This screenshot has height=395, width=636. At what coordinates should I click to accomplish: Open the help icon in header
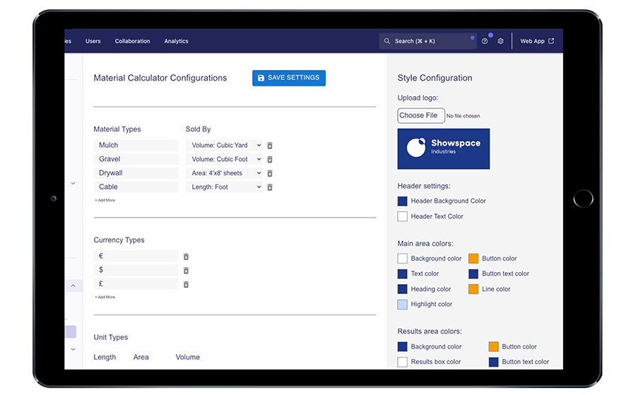point(485,42)
